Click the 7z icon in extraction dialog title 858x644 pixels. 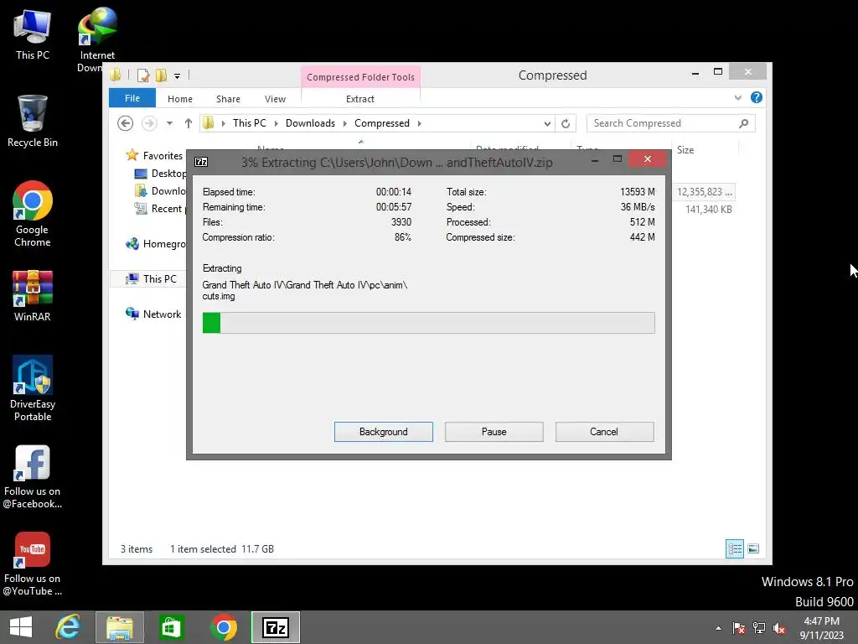[x=201, y=162]
